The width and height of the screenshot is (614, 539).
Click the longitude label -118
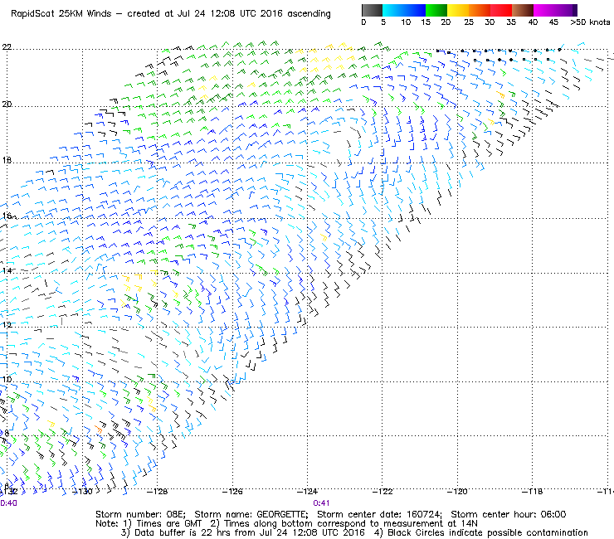[x=532, y=492]
